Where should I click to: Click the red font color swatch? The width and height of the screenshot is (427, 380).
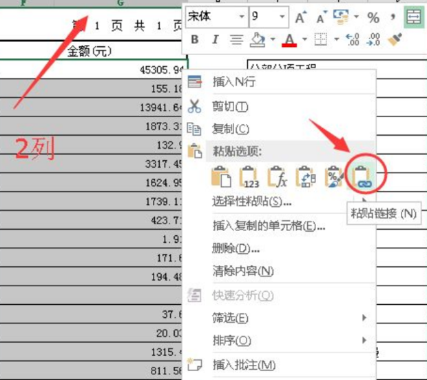(x=290, y=41)
